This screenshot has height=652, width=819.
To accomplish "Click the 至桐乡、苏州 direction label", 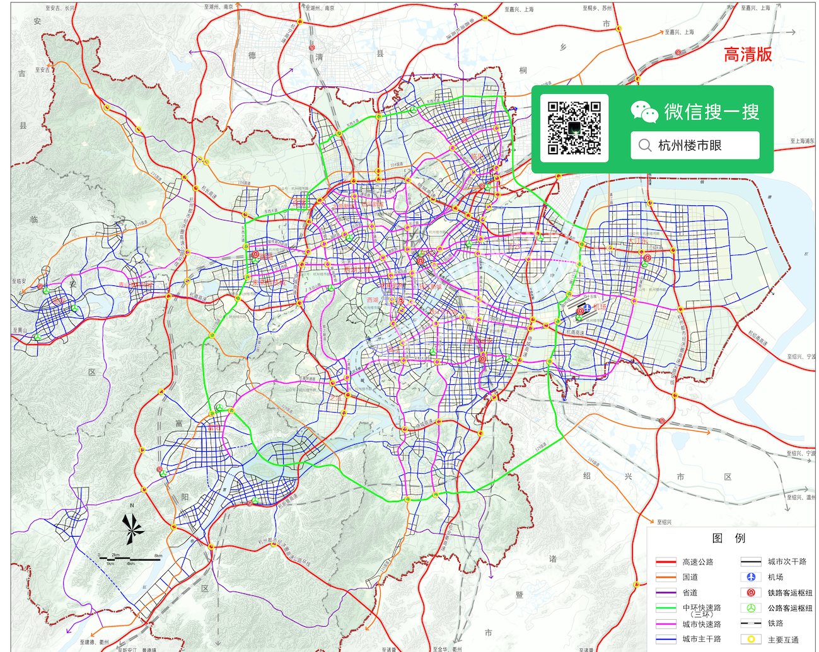I will point(597,8).
